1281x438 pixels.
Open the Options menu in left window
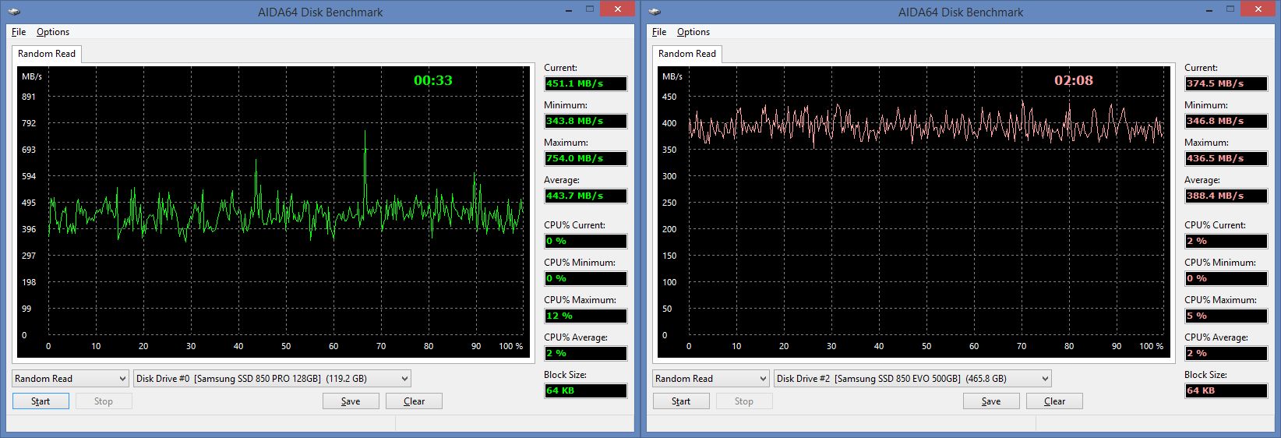pyautogui.click(x=53, y=32)
